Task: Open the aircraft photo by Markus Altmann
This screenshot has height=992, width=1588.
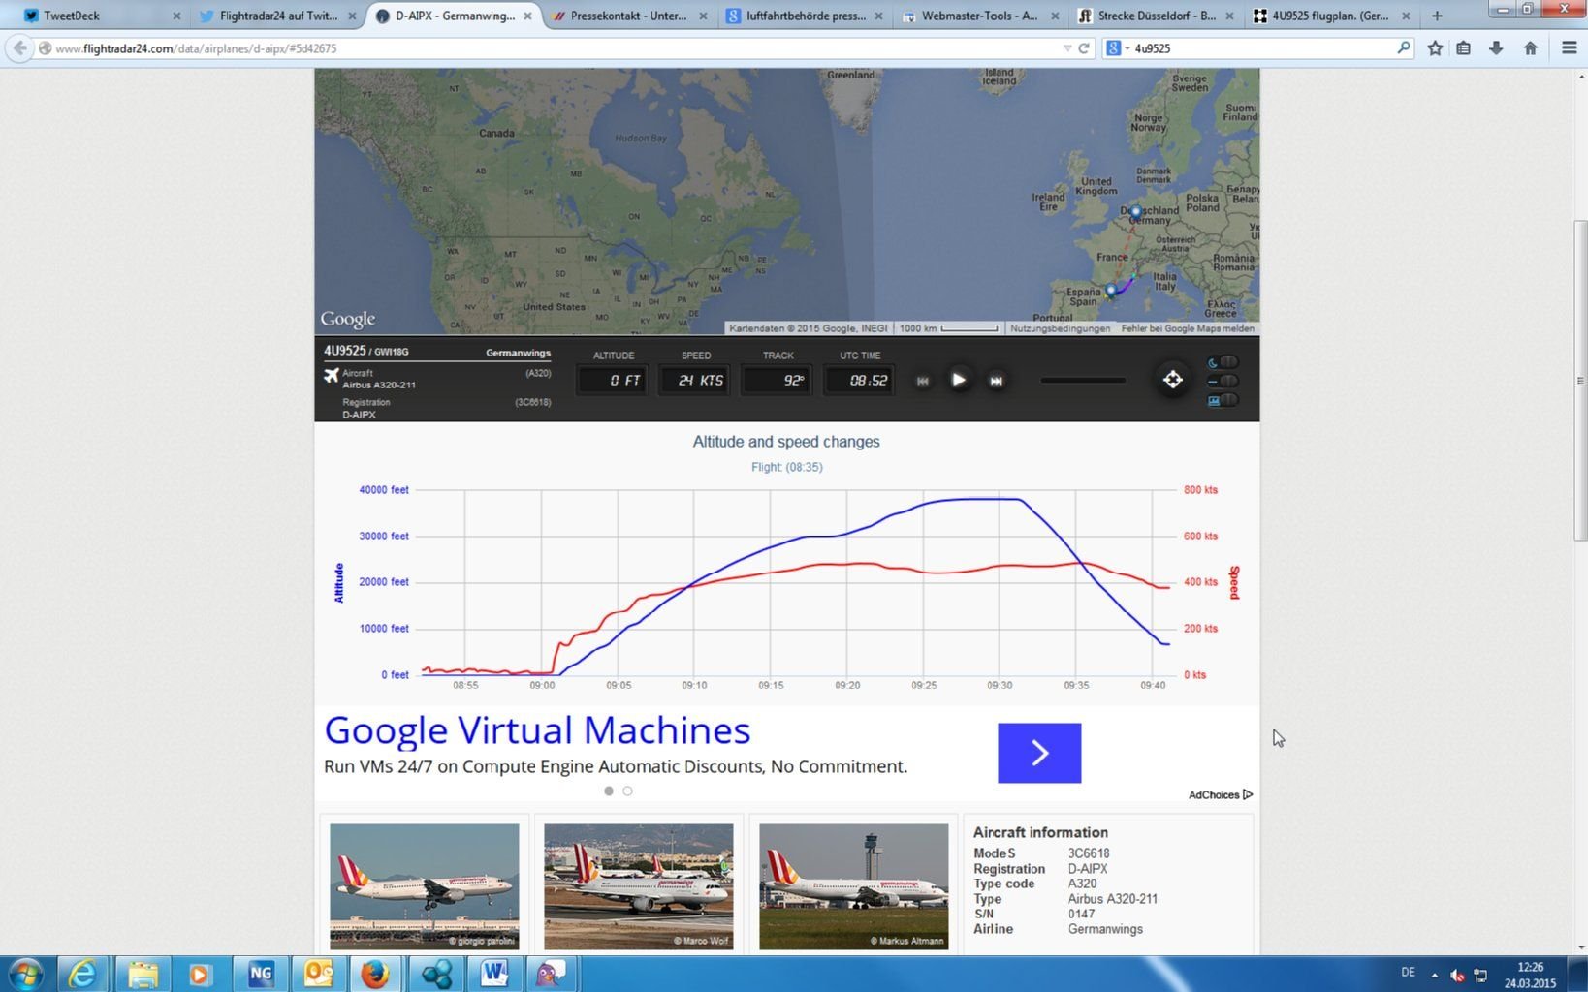Action: (854, 886)
